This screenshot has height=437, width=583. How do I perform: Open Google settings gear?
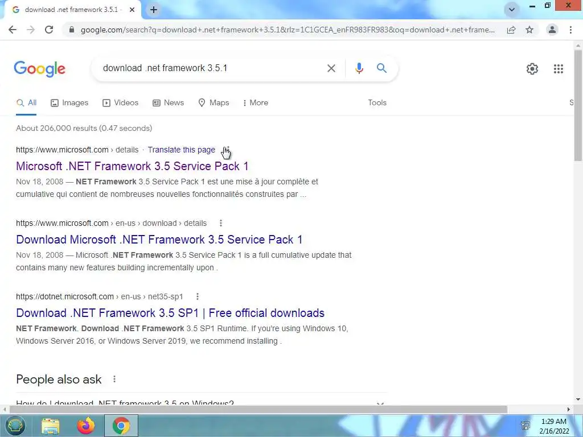click(x=532, y=69)
